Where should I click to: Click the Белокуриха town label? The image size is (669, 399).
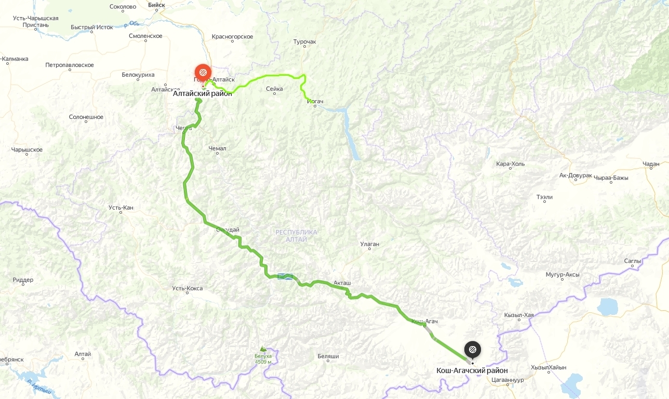[138, 75]
